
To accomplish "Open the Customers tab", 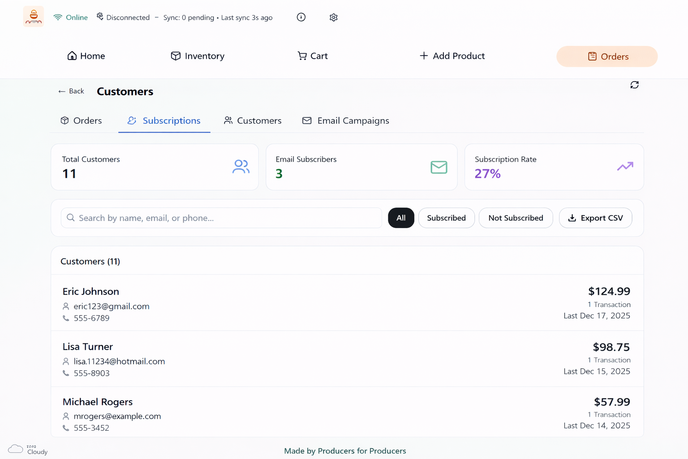I will [x=253, y=121].
